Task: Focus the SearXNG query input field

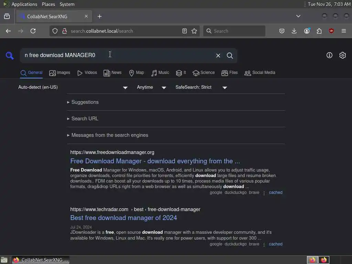Action: 117,55
